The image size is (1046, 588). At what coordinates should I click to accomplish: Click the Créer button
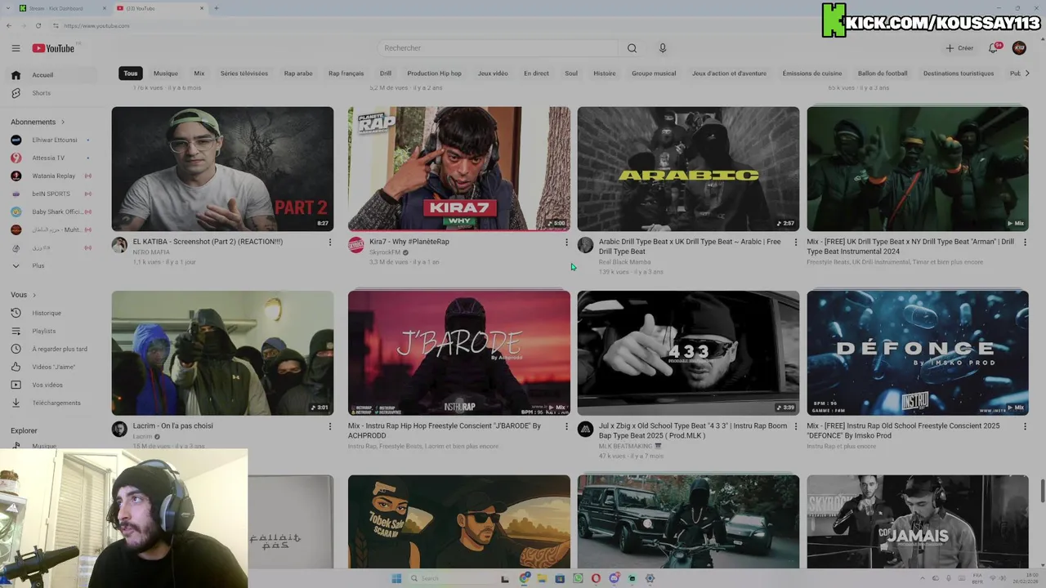pyautogui.click(x=959, y=48)
